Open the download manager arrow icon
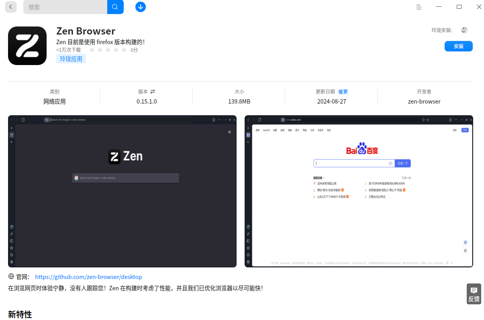Image resolution: width=484 pixels, height=320 pixels. coord(141,7)
